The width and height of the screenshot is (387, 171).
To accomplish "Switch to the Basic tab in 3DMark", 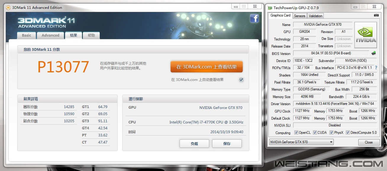I will (x=26, y=35).
